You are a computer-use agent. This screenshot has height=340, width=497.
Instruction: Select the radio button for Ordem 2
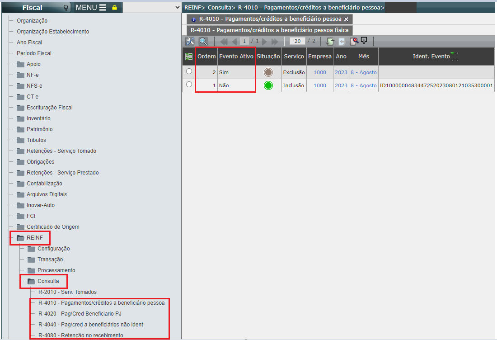coord(189,71)
